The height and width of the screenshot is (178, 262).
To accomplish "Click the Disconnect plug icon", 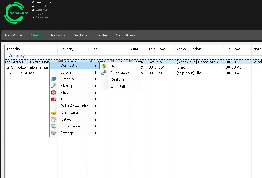I will tap(104, 73).
